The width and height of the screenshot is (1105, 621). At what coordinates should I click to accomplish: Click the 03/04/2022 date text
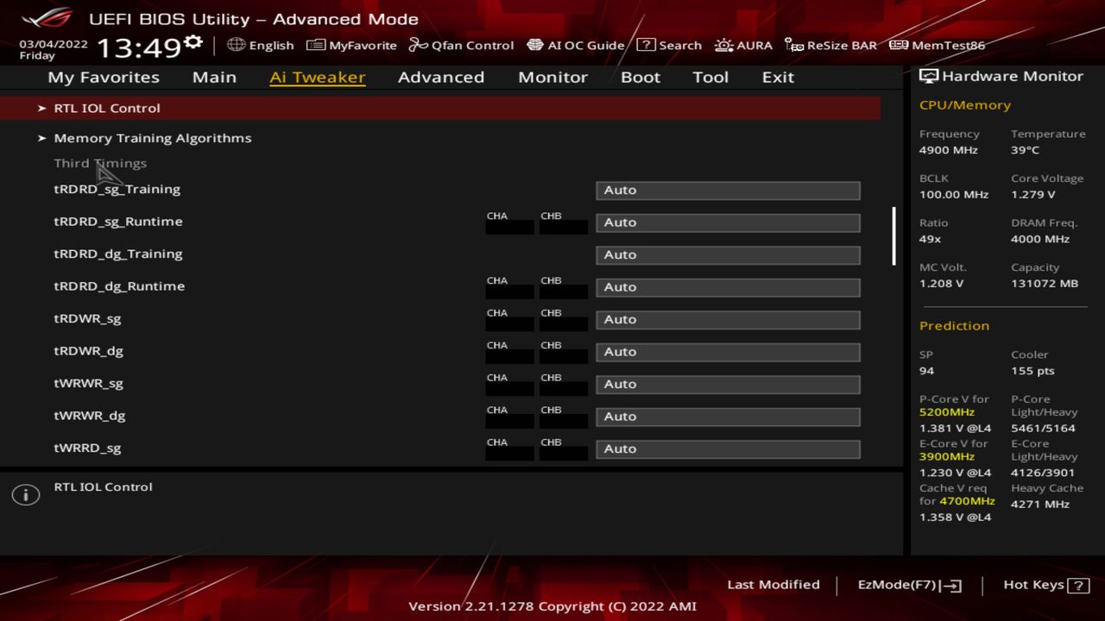[x=54, y=43]
